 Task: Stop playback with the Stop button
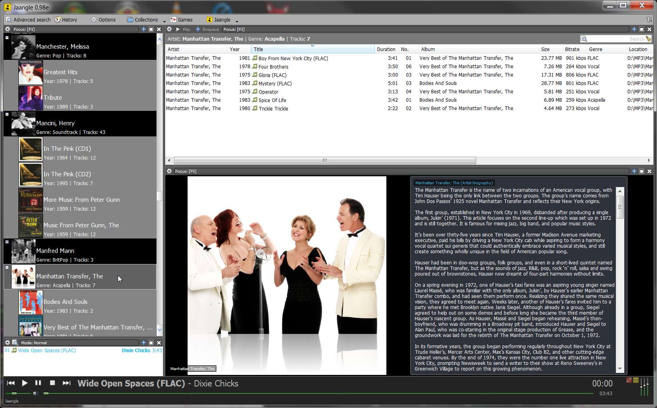click(52, 383)
